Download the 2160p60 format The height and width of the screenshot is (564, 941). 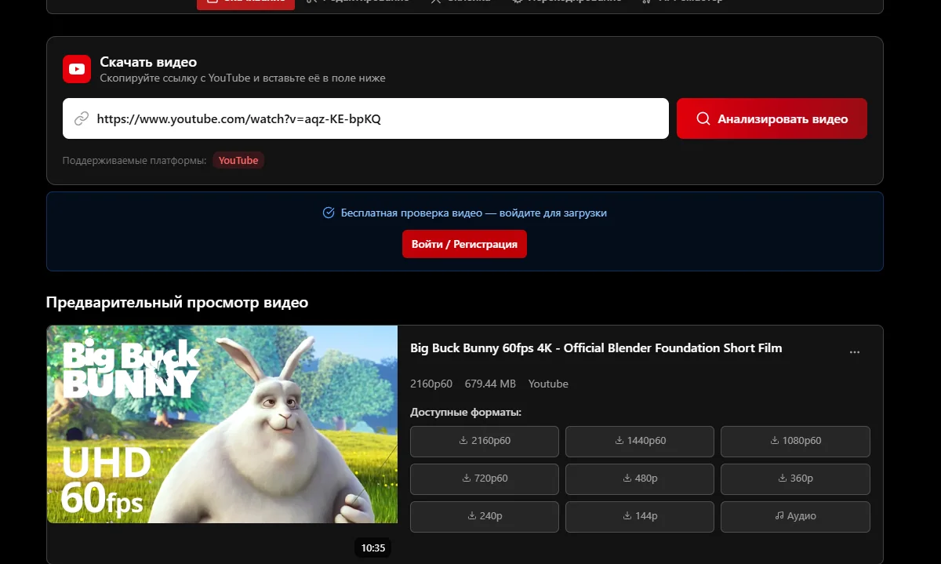pos(485,441)
